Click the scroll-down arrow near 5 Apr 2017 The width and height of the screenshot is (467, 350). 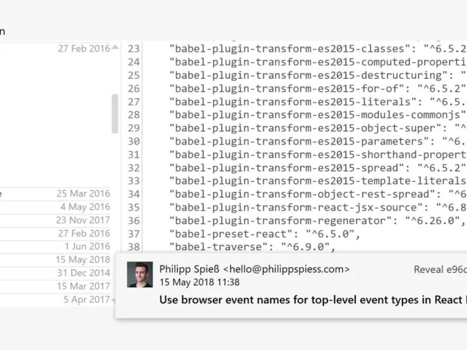[x=114, y=300]
